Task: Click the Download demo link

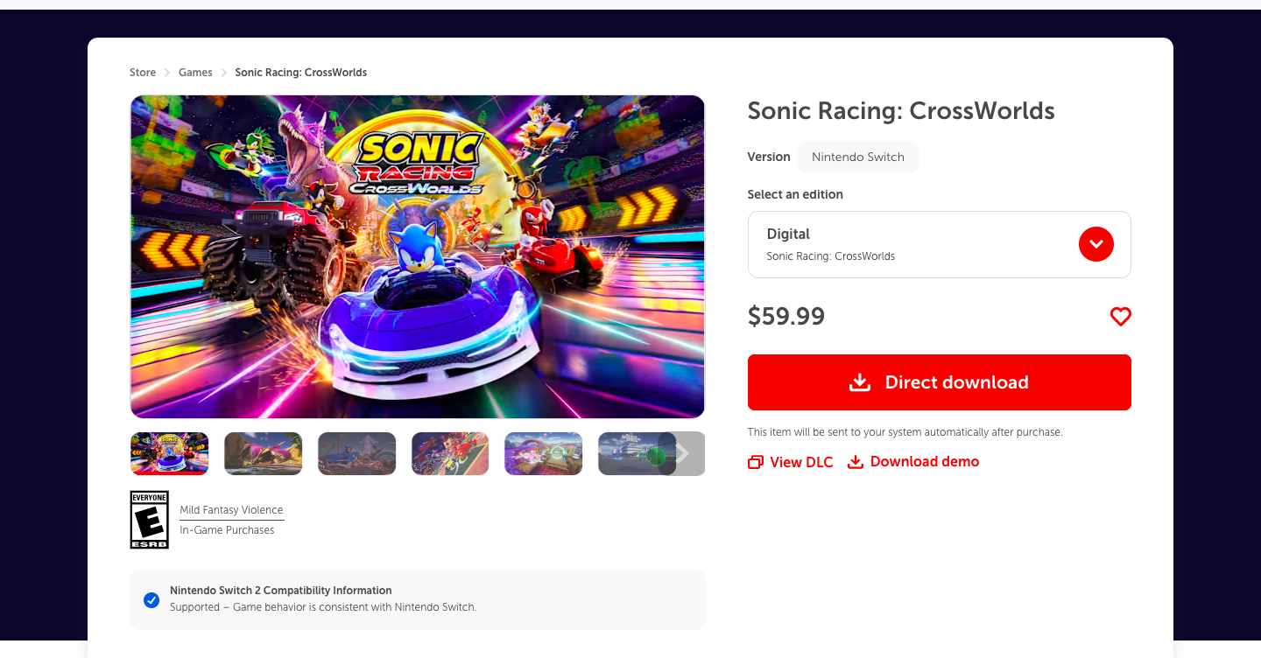Action: [913, 462]
